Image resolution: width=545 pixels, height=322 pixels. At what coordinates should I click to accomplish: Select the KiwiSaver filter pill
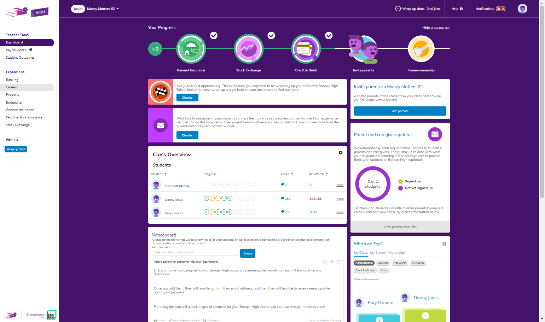418,263
